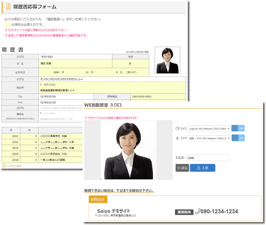Open the microphone device dropdown
266x225 pixels.
209,138
